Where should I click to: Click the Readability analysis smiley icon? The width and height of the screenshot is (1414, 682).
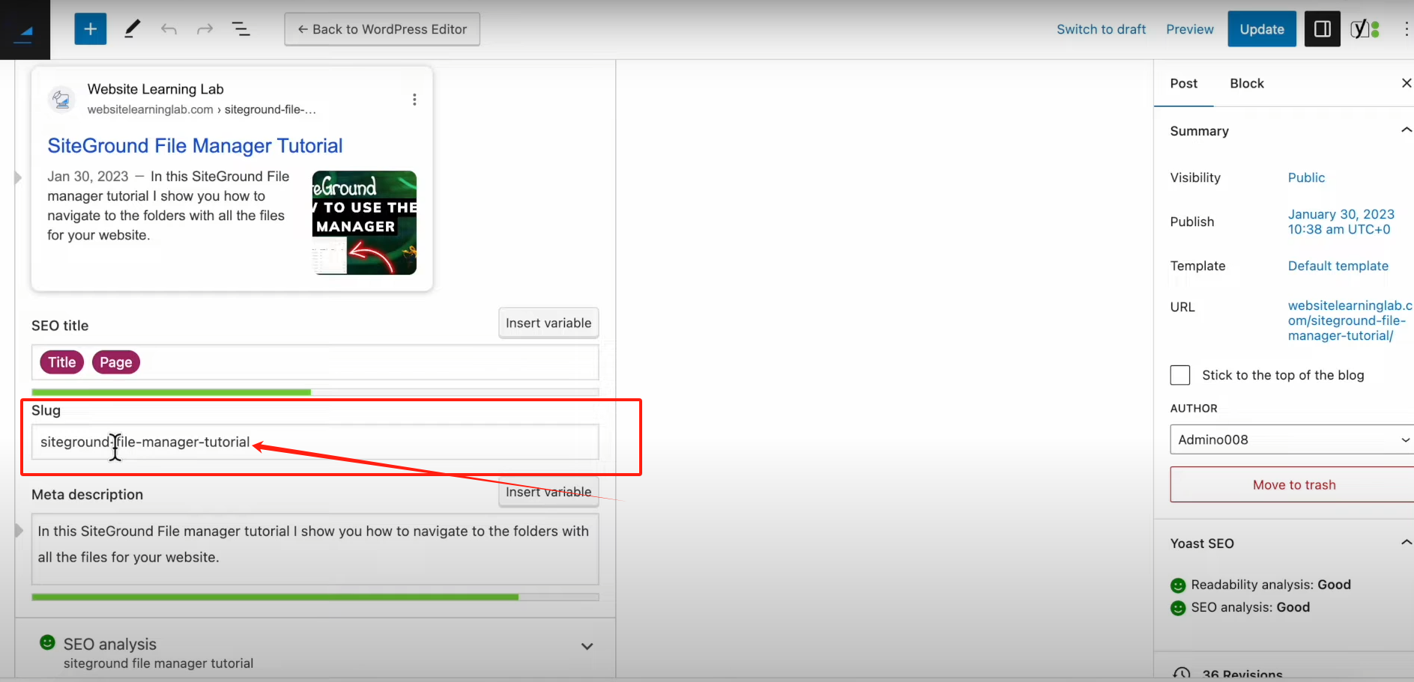(1178, 585)
